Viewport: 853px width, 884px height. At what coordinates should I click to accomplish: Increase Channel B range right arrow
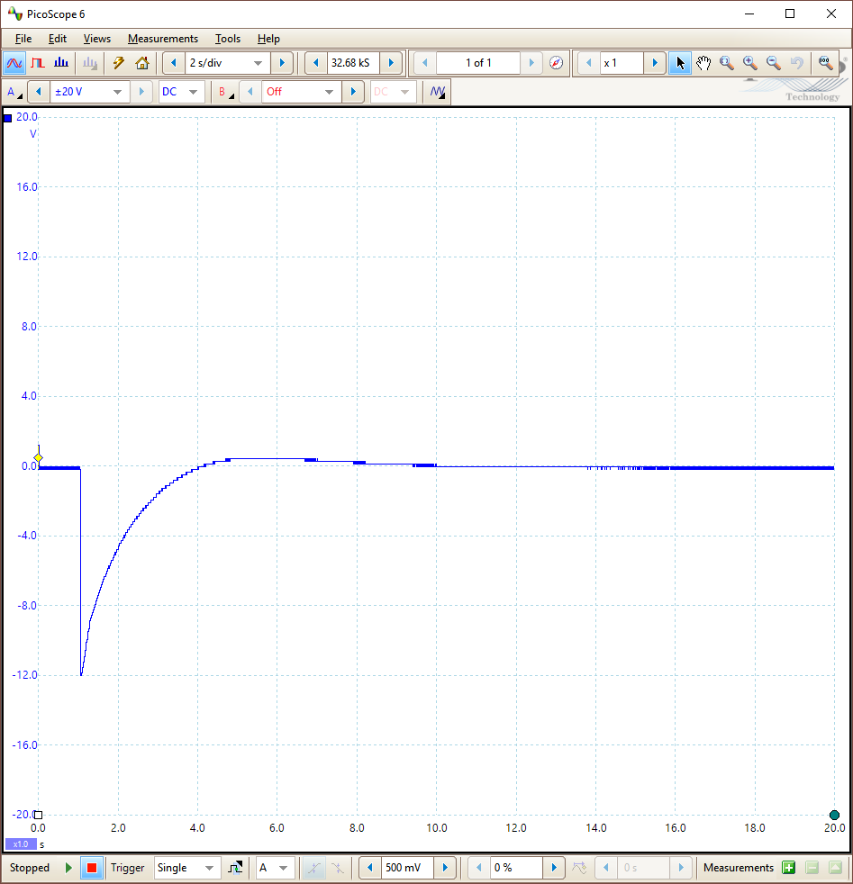coord(353,91)
